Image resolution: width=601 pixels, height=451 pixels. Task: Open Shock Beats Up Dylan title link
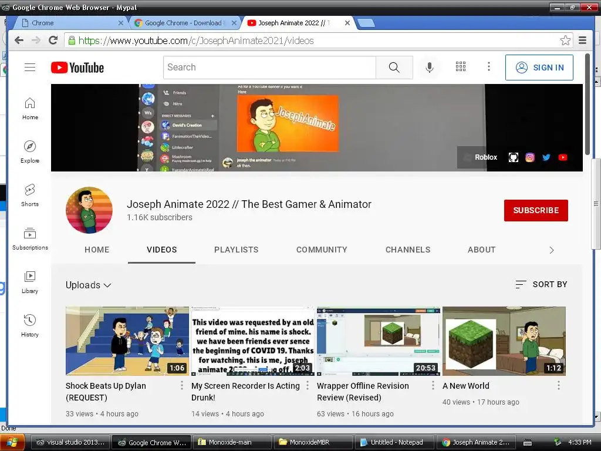pos(106,392)
